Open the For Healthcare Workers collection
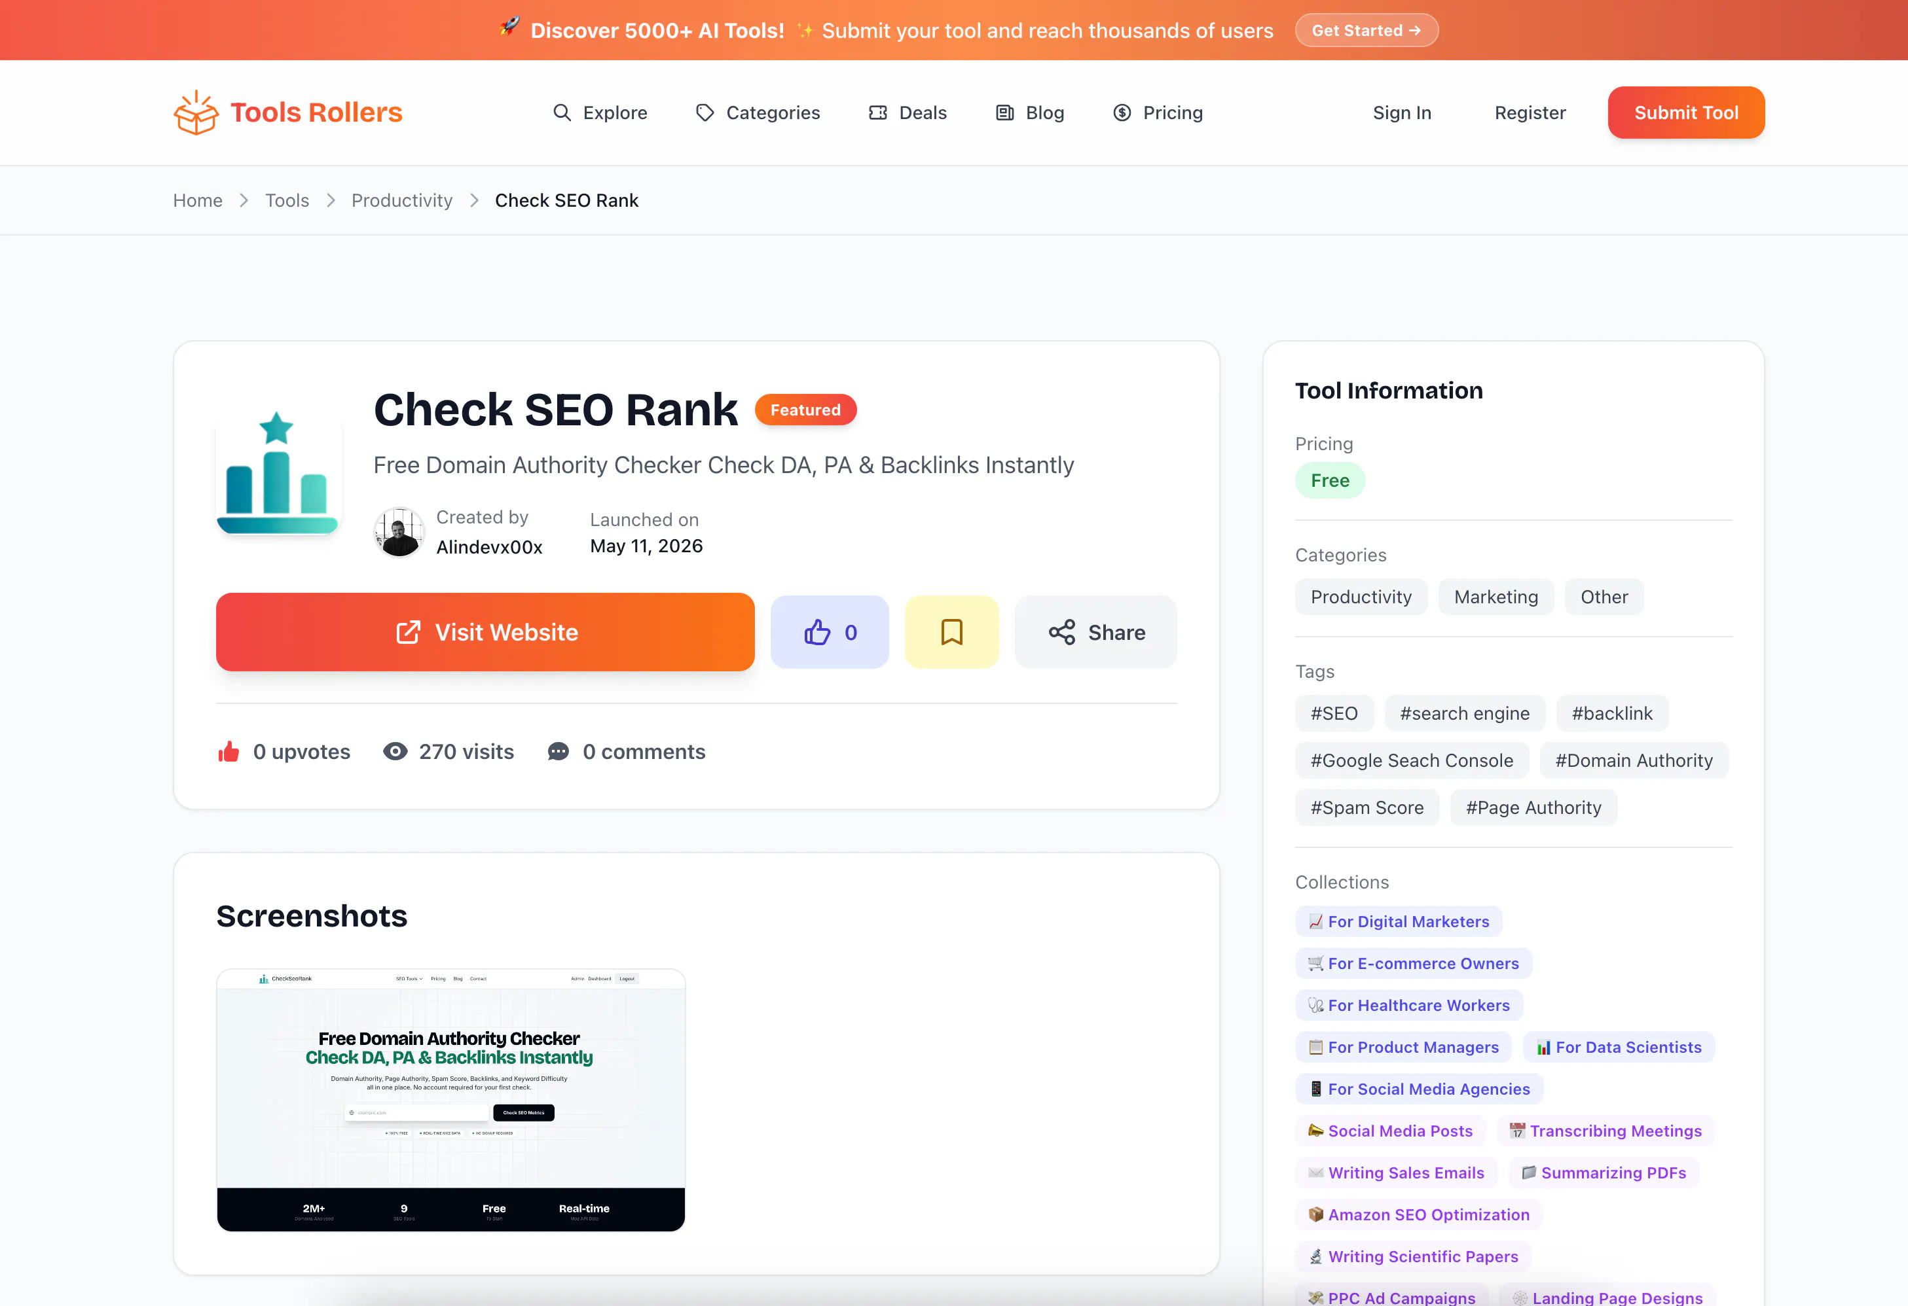This screenshot has height=1306, width=1908. click(x=1409, y=1005)
